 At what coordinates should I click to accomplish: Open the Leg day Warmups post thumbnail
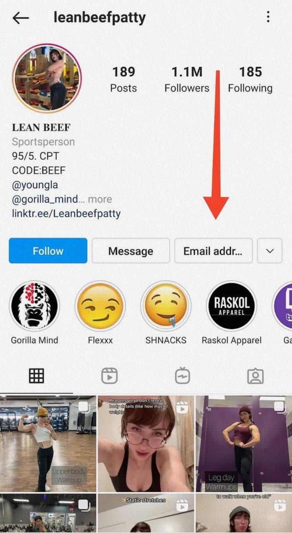(244, 444)
